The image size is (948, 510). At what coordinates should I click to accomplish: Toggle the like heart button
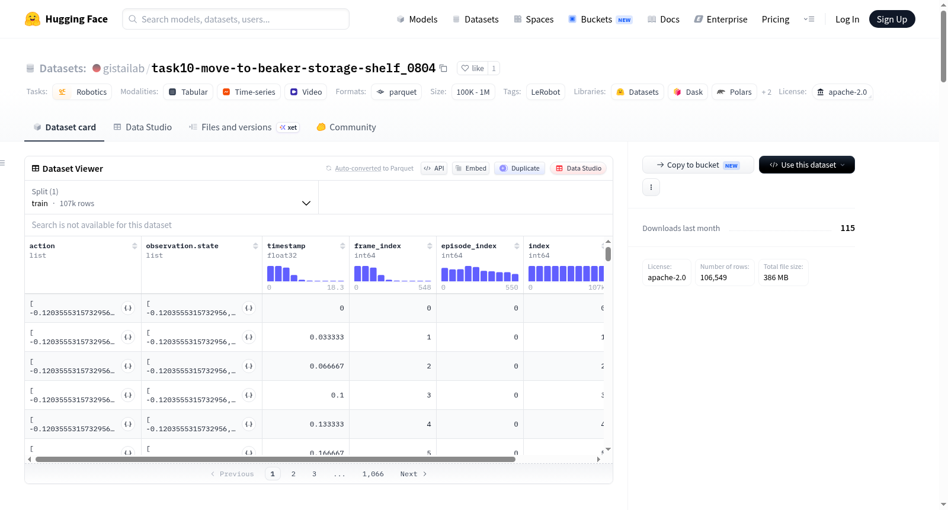pos(473,68)
